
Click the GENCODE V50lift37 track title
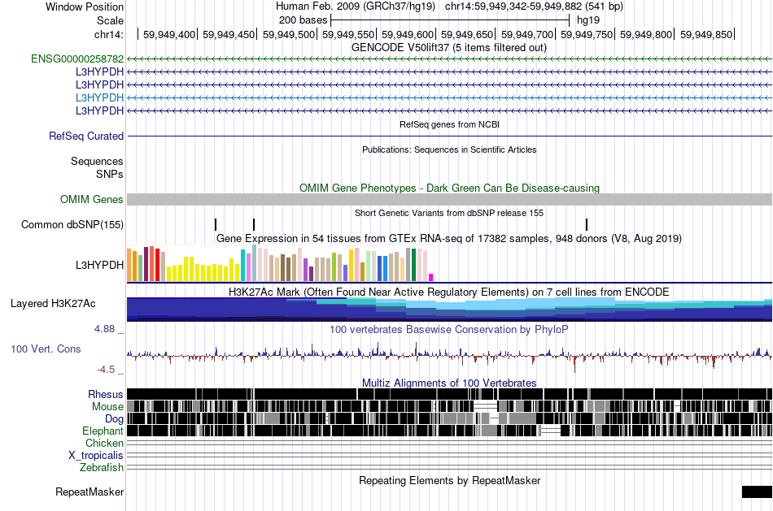(449, 48)
